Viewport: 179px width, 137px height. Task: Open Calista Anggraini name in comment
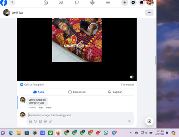[37, 100]
